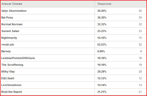
Task: Click the response count 28 for Milky Way
Action: tap(140, 71)
